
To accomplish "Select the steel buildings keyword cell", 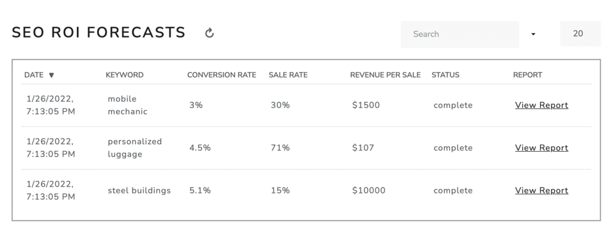I will [139, 190].
